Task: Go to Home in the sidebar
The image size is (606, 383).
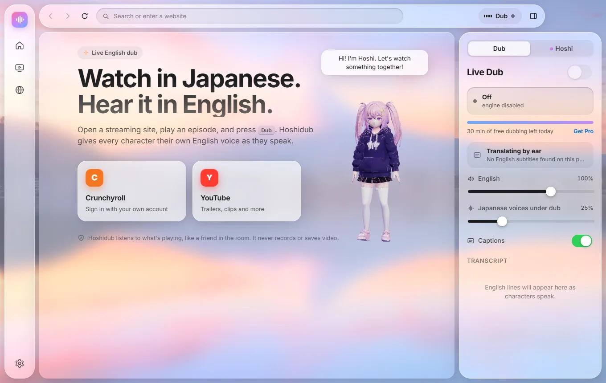Action: click(20, 45)
